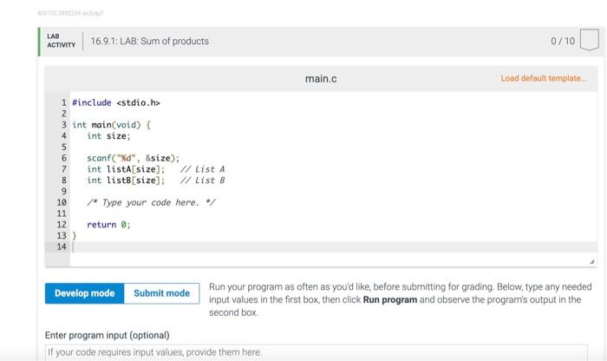Click line number 1 in gutter

point(64,102)
